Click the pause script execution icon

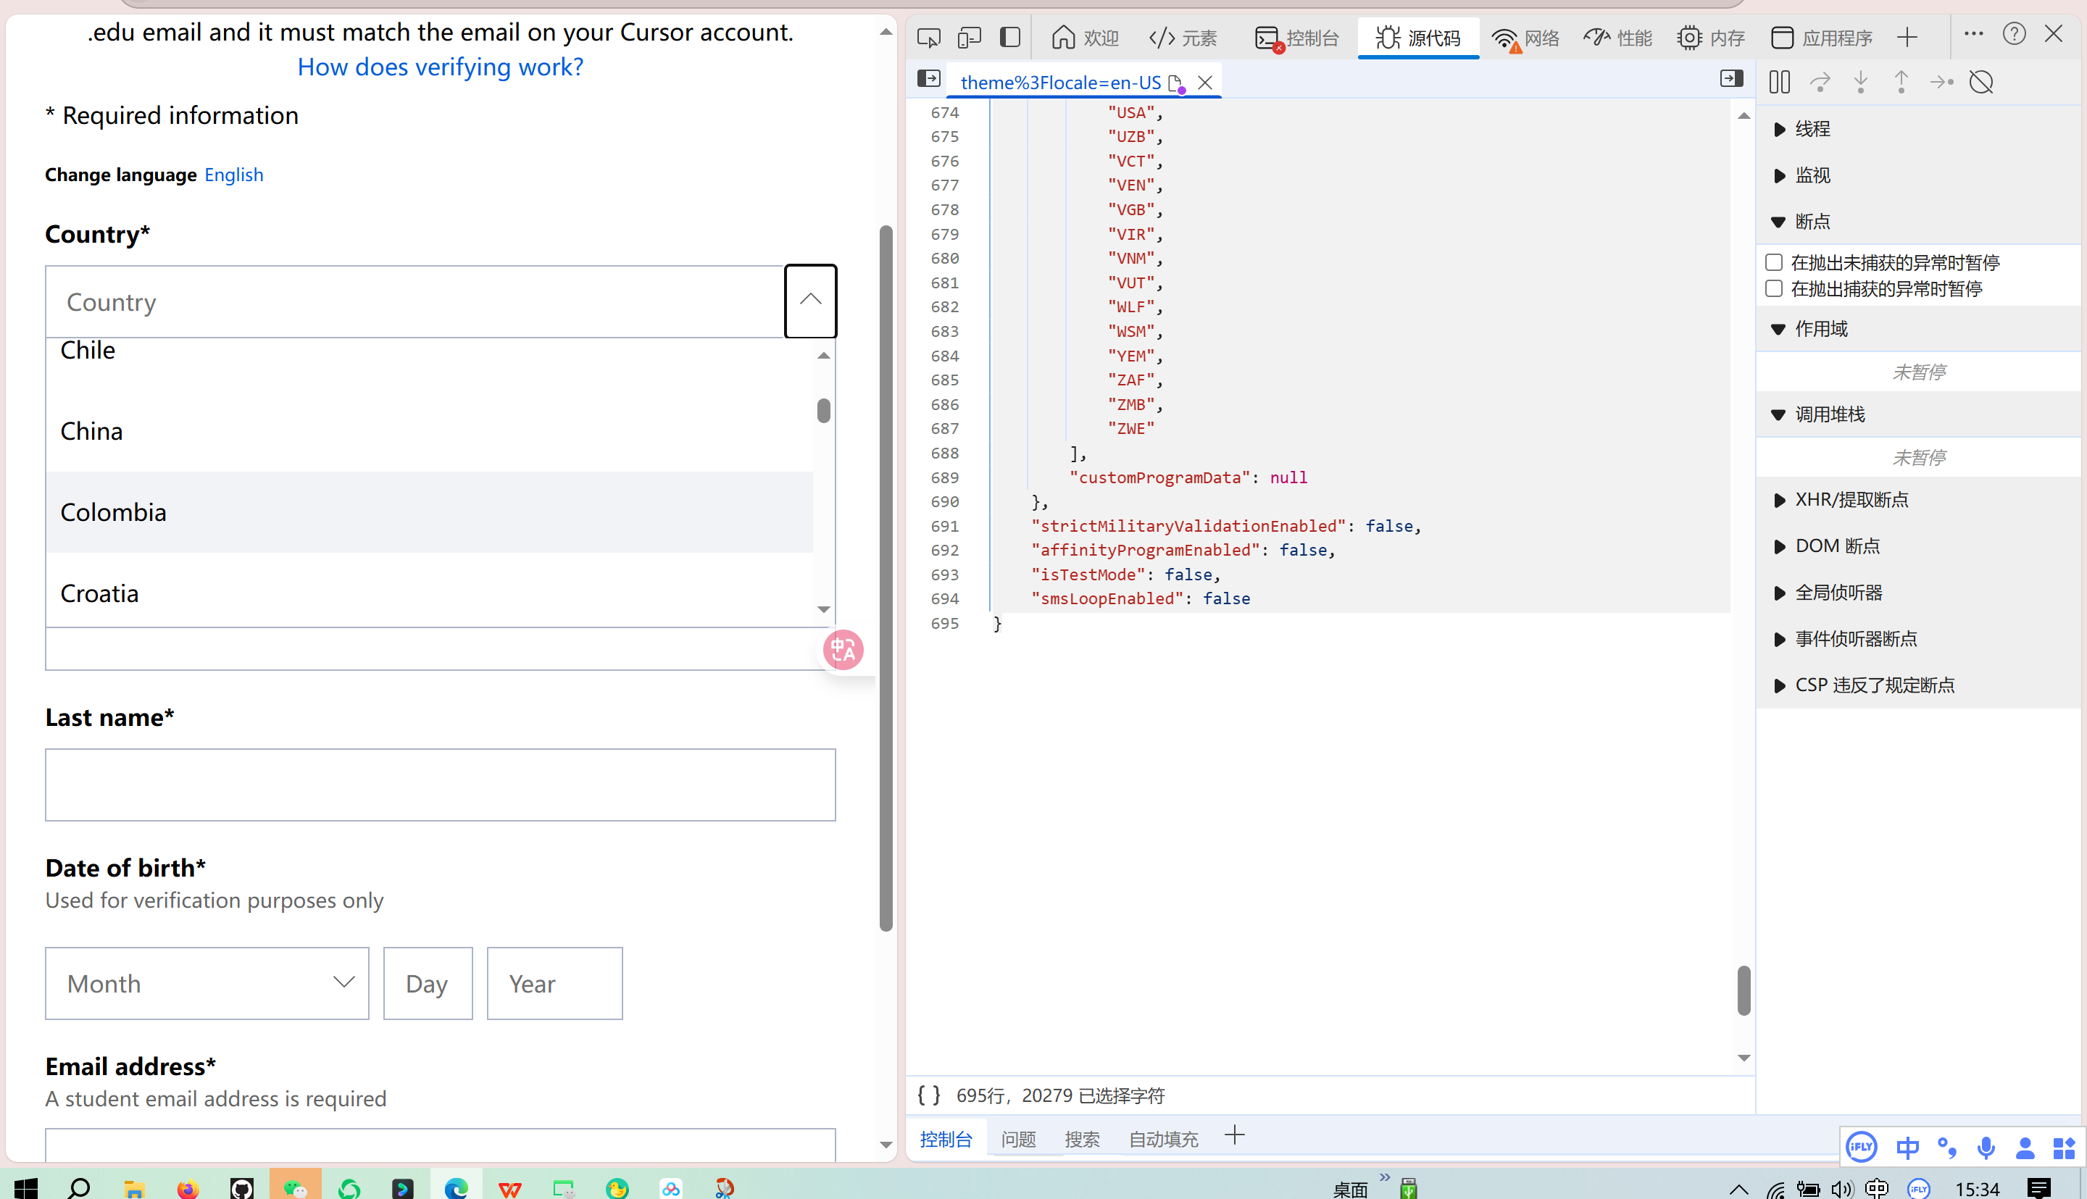(1779, 83)
